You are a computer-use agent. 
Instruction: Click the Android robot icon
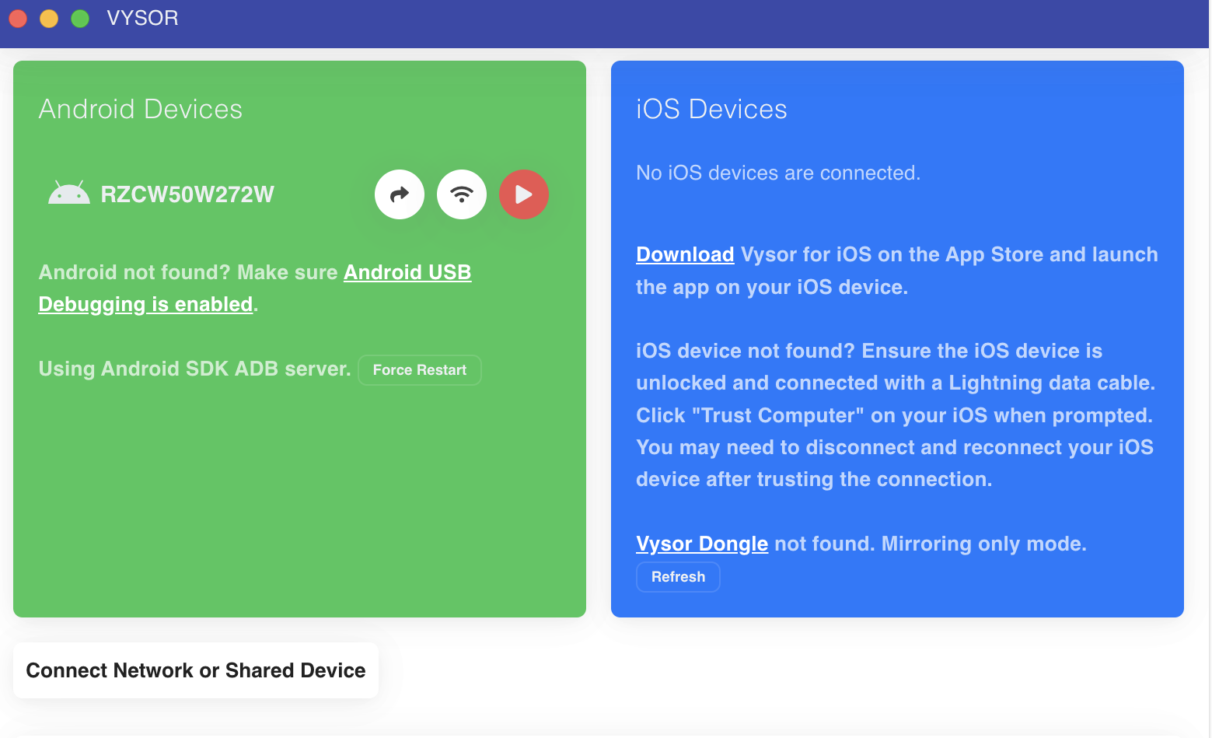(68, 194)
